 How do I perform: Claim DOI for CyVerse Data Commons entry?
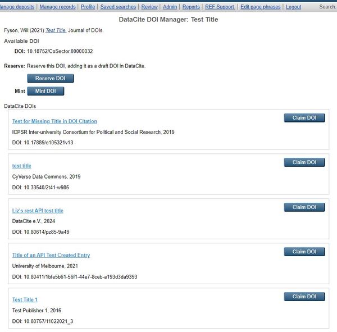[304, 162]
